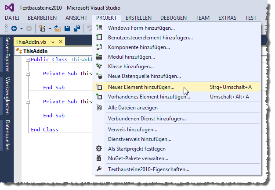This screenshot has width=275, height=190.
Task: Choose Windows Form hinzufügen... menu entry
Action: click(177, 28)
